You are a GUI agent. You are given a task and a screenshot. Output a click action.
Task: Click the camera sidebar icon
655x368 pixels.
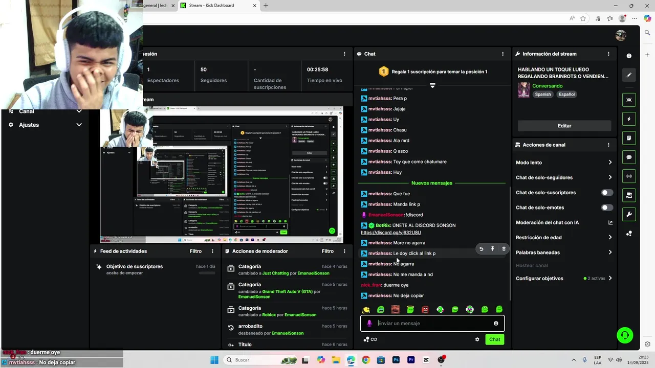pyautogui.click(x=629, y=195)
